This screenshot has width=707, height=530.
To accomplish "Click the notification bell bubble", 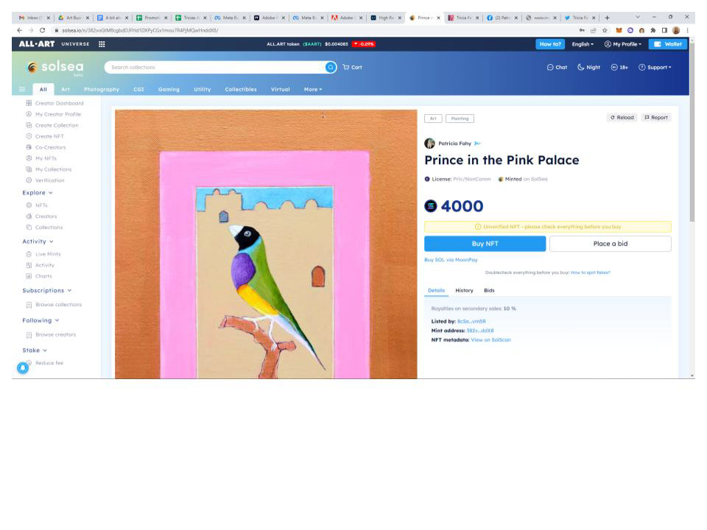I will click(23, 368).
